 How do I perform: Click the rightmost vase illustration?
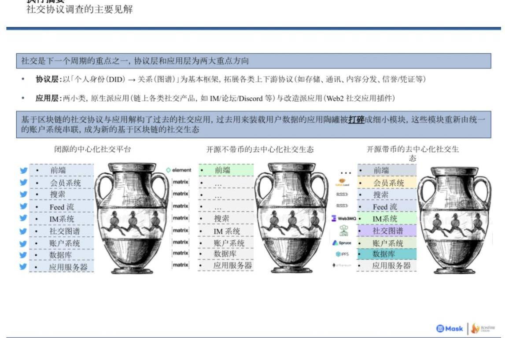click(454, 220)
